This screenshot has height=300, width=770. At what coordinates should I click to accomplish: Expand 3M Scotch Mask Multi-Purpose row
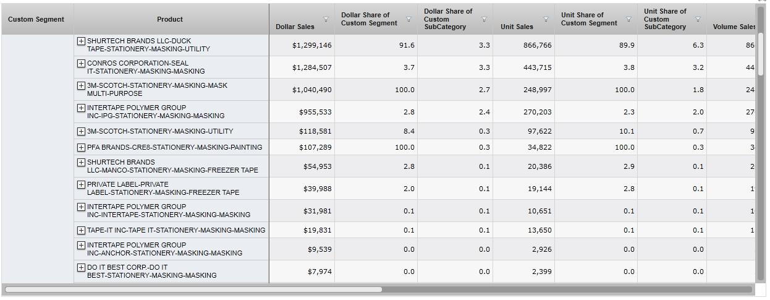(x=81, y=85)
